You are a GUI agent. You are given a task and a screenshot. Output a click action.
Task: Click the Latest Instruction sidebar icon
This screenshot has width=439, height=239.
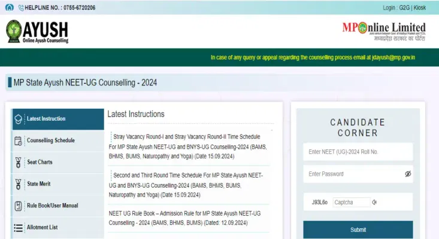coord(18,119)
